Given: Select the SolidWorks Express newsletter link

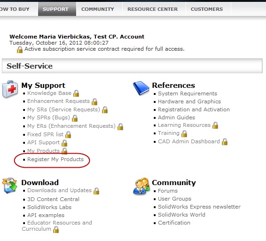Looking at the screenshot, I should (x=199, y=207).
